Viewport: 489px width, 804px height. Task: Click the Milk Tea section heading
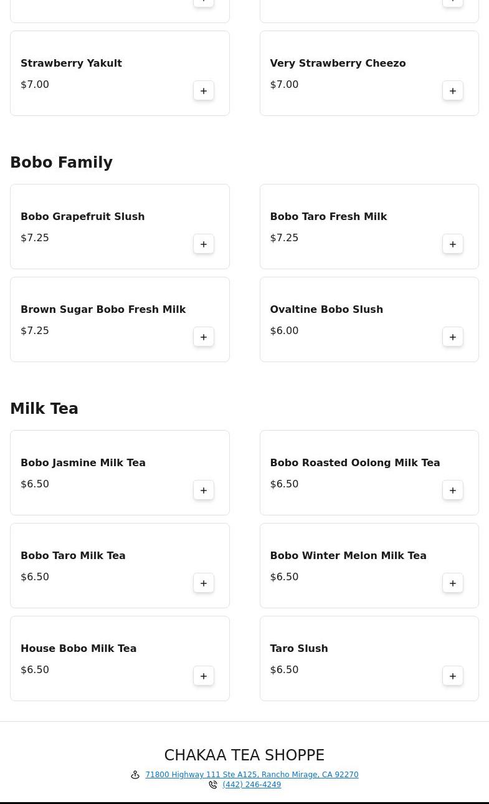click(44, 409)
